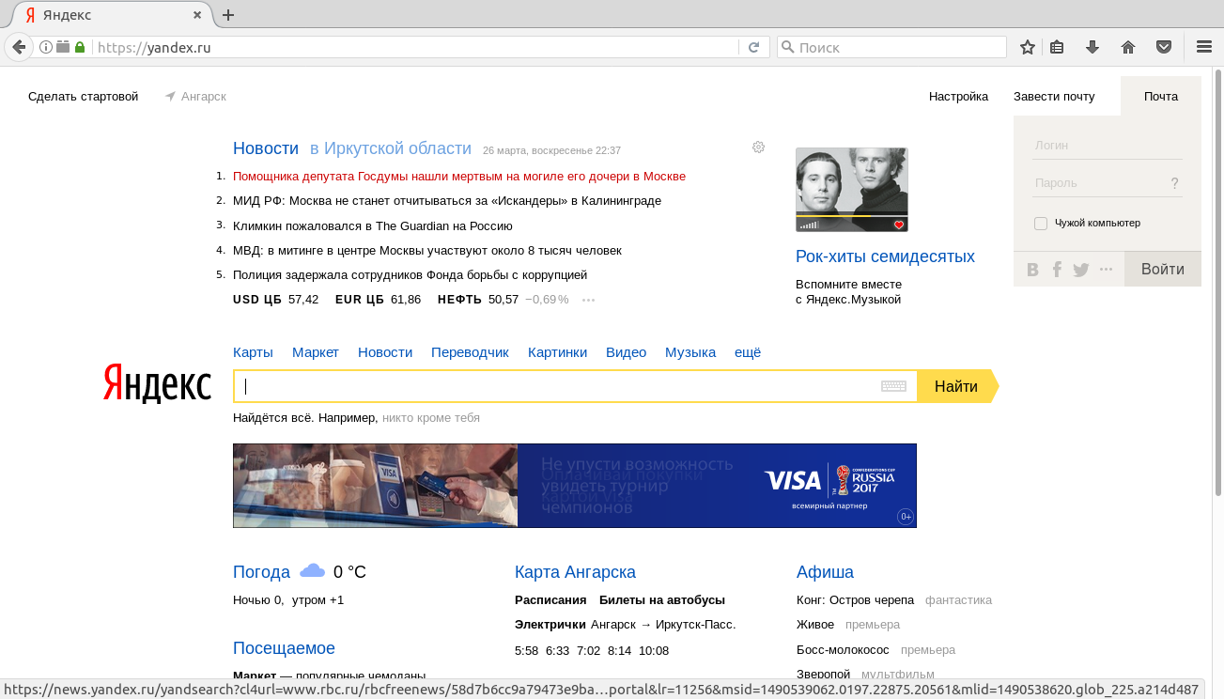Viewport: 1224px width, 699px height.
Task: Sign in using the VK icon
Action: point(1033,270)
